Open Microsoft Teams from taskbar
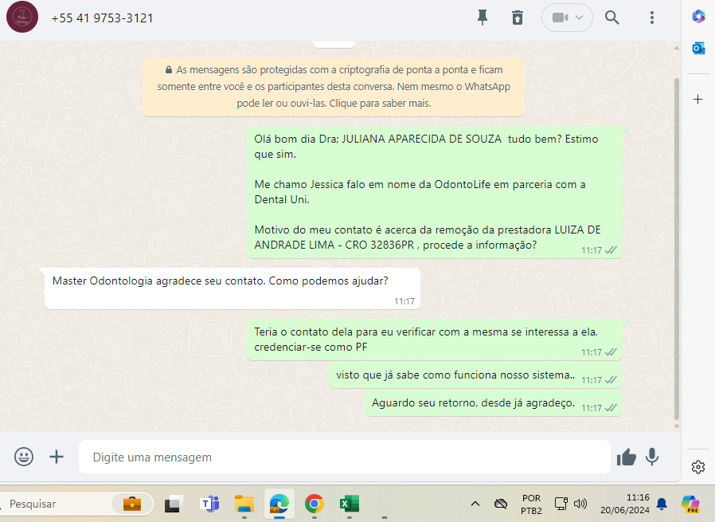Screen dimensions: 715x522 tap(209, 504)
